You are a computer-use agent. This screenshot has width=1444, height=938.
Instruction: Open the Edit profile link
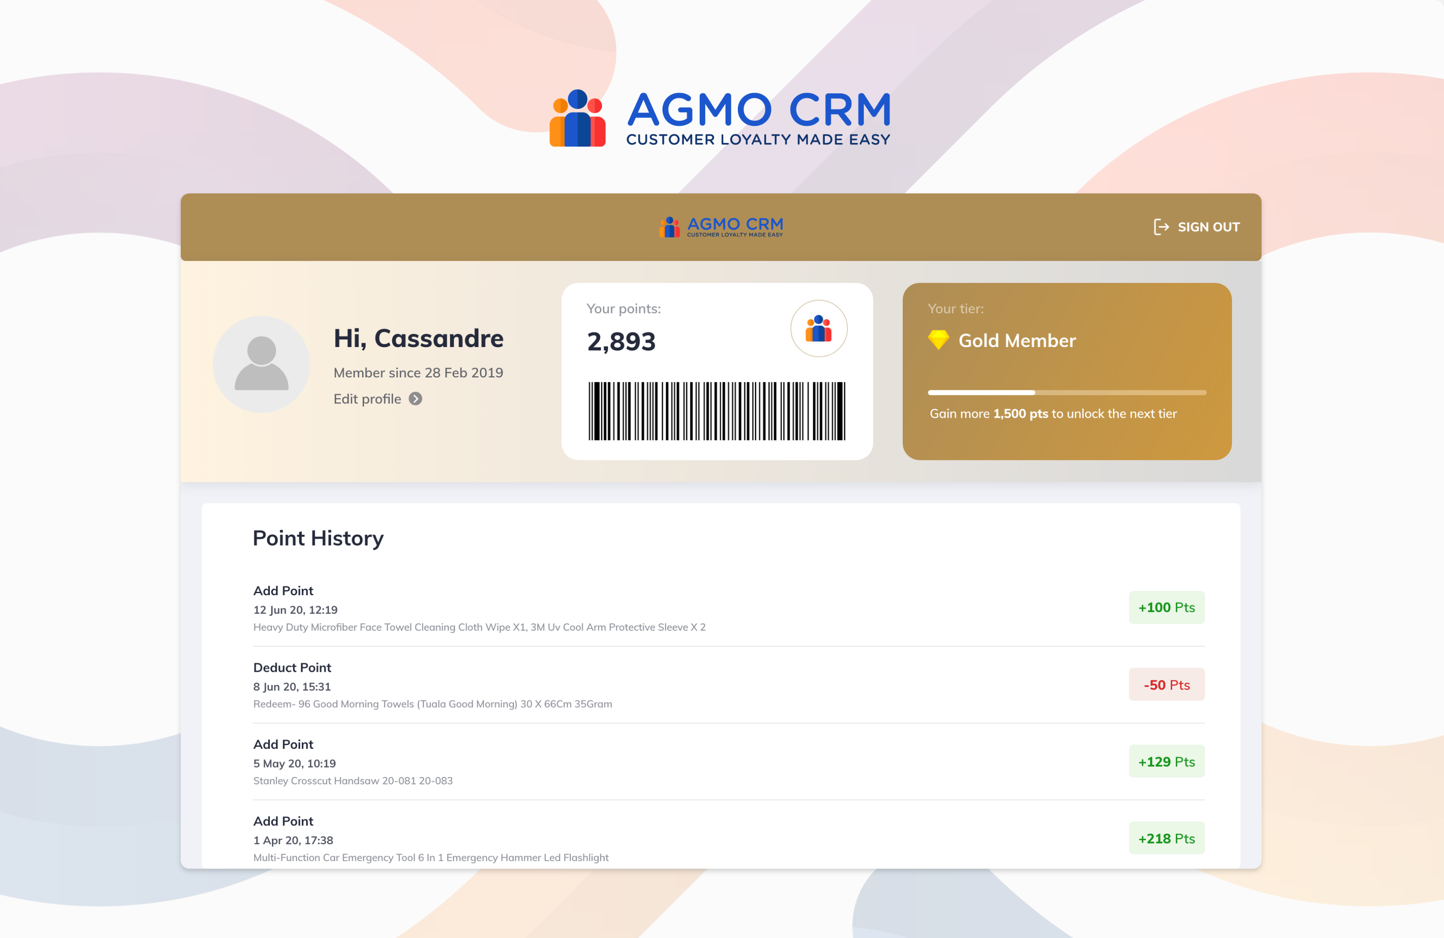[367, 399]
